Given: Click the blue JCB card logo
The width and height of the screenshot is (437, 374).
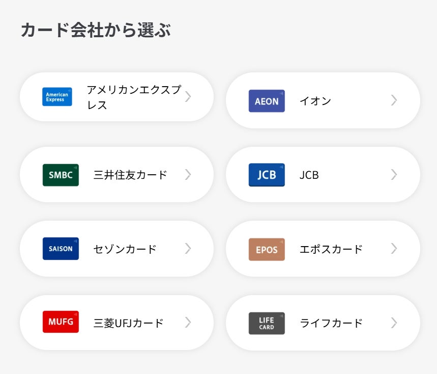Looking at the screenshot, I should coord(267,175).
